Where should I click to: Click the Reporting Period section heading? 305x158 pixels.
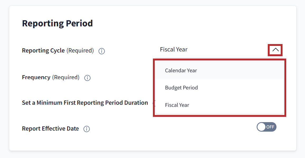pyautogui.click(x=57, y=23)
